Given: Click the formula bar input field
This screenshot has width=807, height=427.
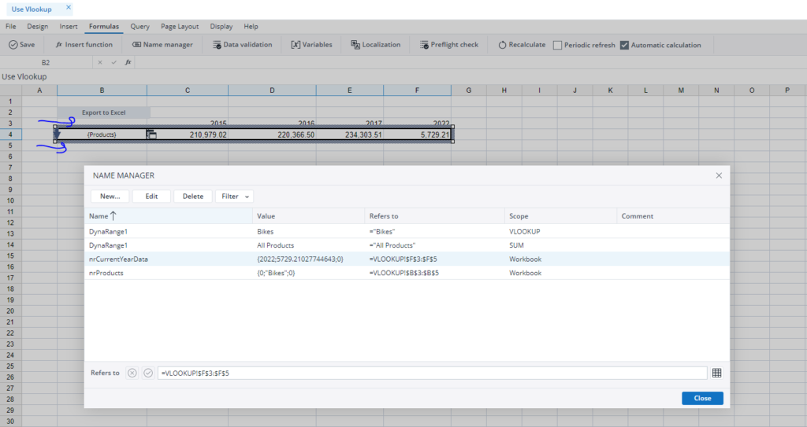Looking at the screenshot, I should pos(470,62).
